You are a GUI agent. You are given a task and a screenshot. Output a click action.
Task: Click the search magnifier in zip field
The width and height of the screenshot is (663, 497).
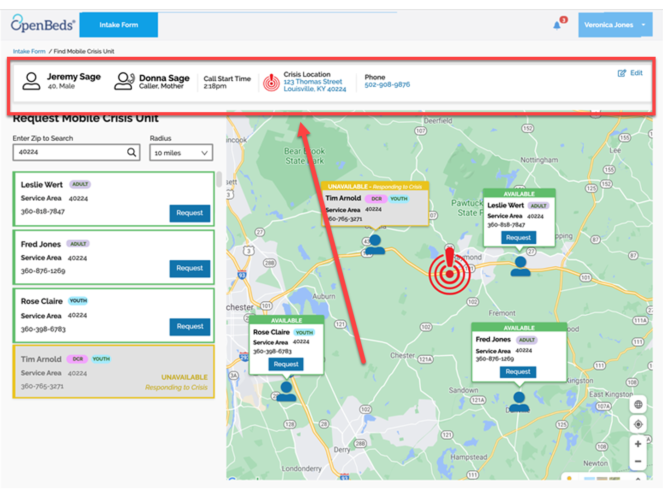click(x=131, y=152)
